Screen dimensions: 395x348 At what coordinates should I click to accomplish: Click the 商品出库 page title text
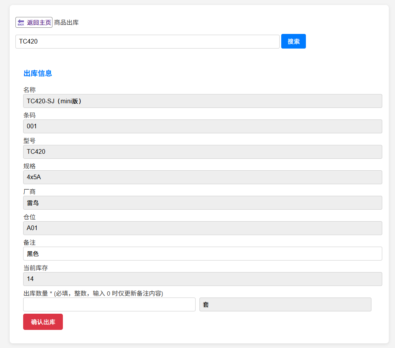point(66,22)
